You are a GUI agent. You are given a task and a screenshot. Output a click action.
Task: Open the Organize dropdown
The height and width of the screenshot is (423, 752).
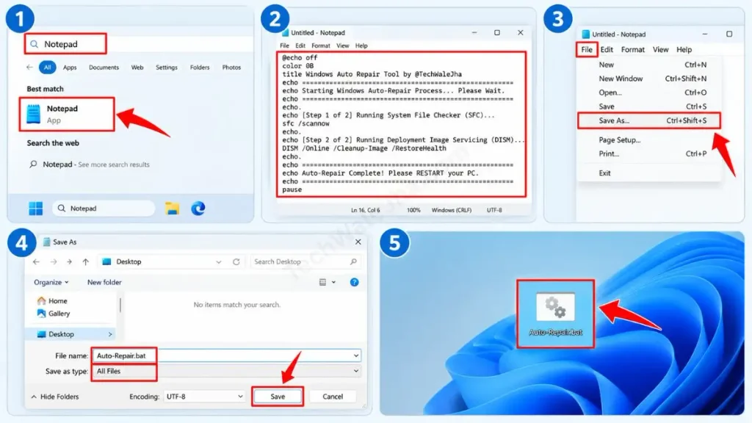tap(51, 283)
